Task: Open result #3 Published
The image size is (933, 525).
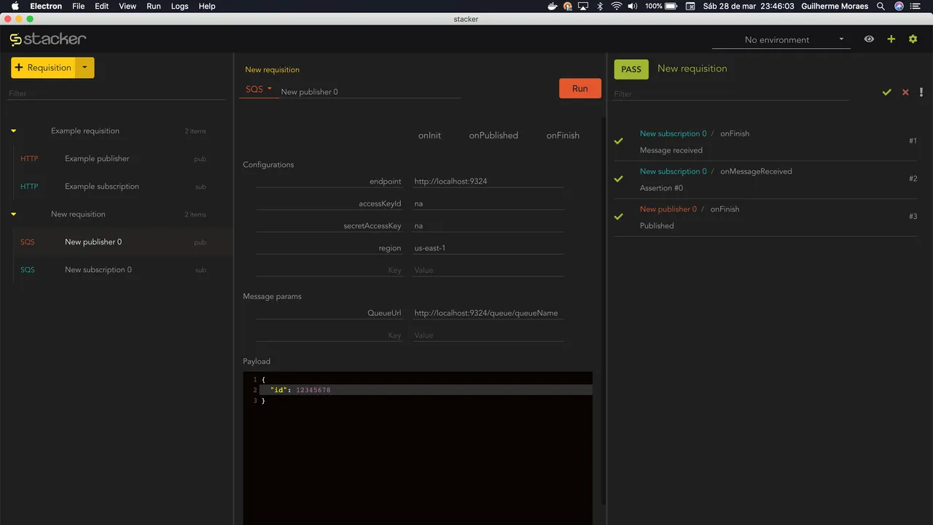Action: (765, 217)
